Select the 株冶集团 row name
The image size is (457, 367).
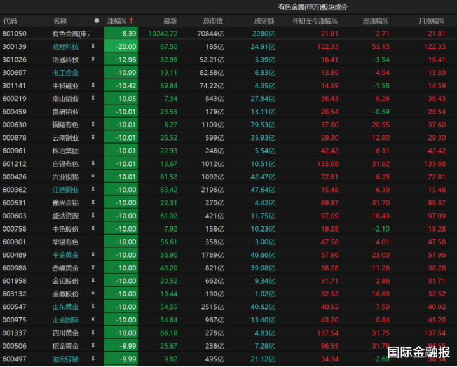(x=65, y=151)
